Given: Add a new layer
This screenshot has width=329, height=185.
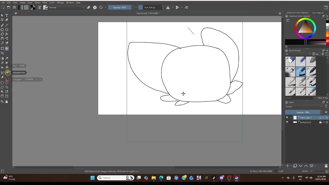Looking at the screenshot, I should coord(288,166).
